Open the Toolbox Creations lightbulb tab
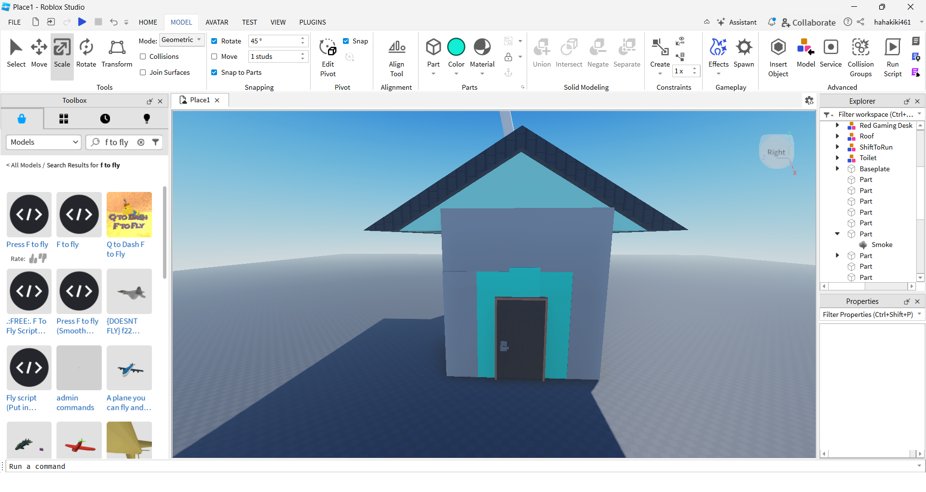 pyautogui.click(x=147, y=119)
